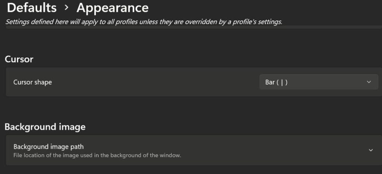382x174 pixels.
Task: Click the Background image section heading
Action: tap(45, 127)
